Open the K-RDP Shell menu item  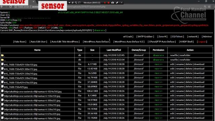click(186, 42)
